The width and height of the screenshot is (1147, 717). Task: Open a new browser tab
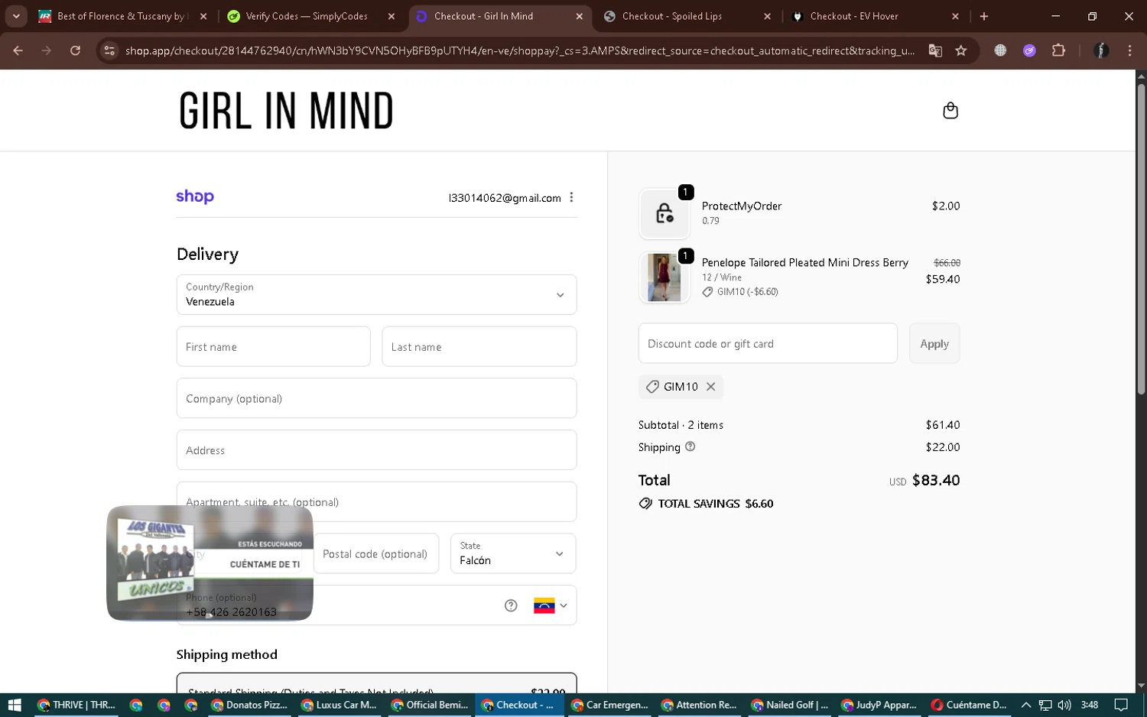coord(984,16)
